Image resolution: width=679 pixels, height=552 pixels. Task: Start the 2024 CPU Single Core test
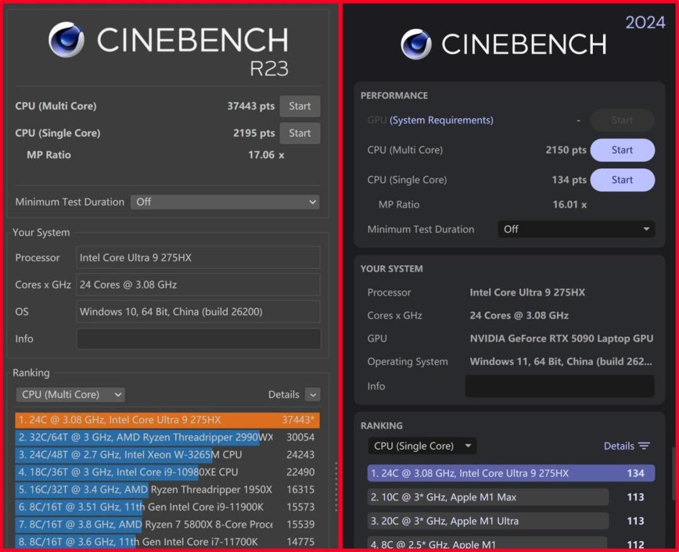[622, 180]
